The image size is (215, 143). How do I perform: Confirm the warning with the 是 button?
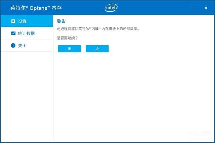point(70,49)
